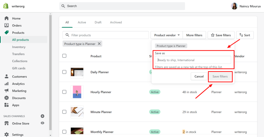Click the magnifier icon in top Search bar
Viewport: 264px width, 137px height.
click(x=63, y=6)
